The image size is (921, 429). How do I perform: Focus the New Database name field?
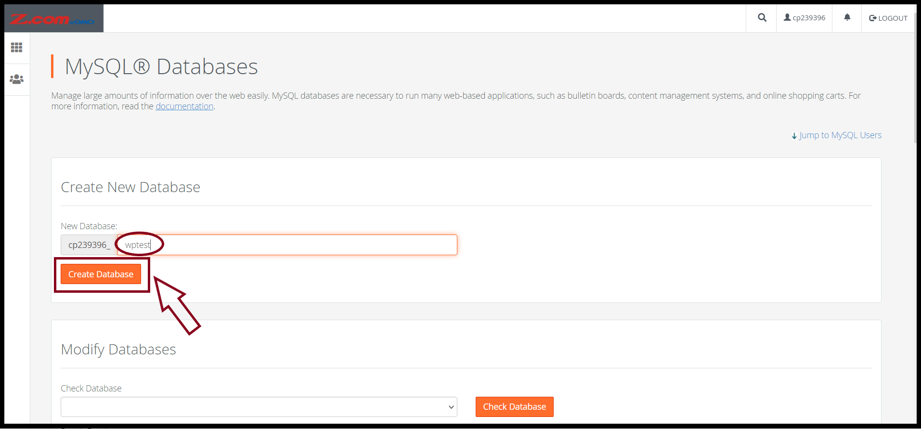pyautogui.click(x=287, y=245)
